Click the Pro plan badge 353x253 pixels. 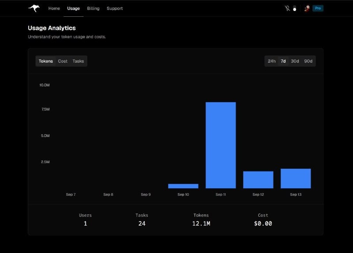click(318, 8)
